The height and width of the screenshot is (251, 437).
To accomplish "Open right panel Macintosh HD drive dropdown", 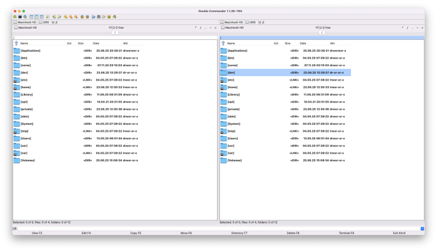I will (x=232, y=27).
